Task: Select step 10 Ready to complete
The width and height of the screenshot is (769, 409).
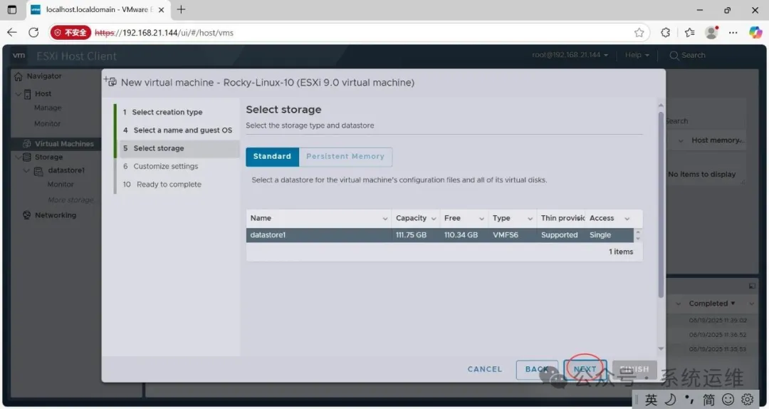Action: [x=162, y=184]
